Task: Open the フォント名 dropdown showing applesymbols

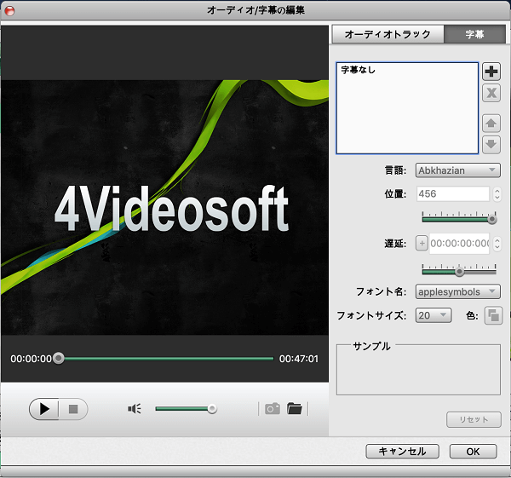Action: [x=458, y=291]
